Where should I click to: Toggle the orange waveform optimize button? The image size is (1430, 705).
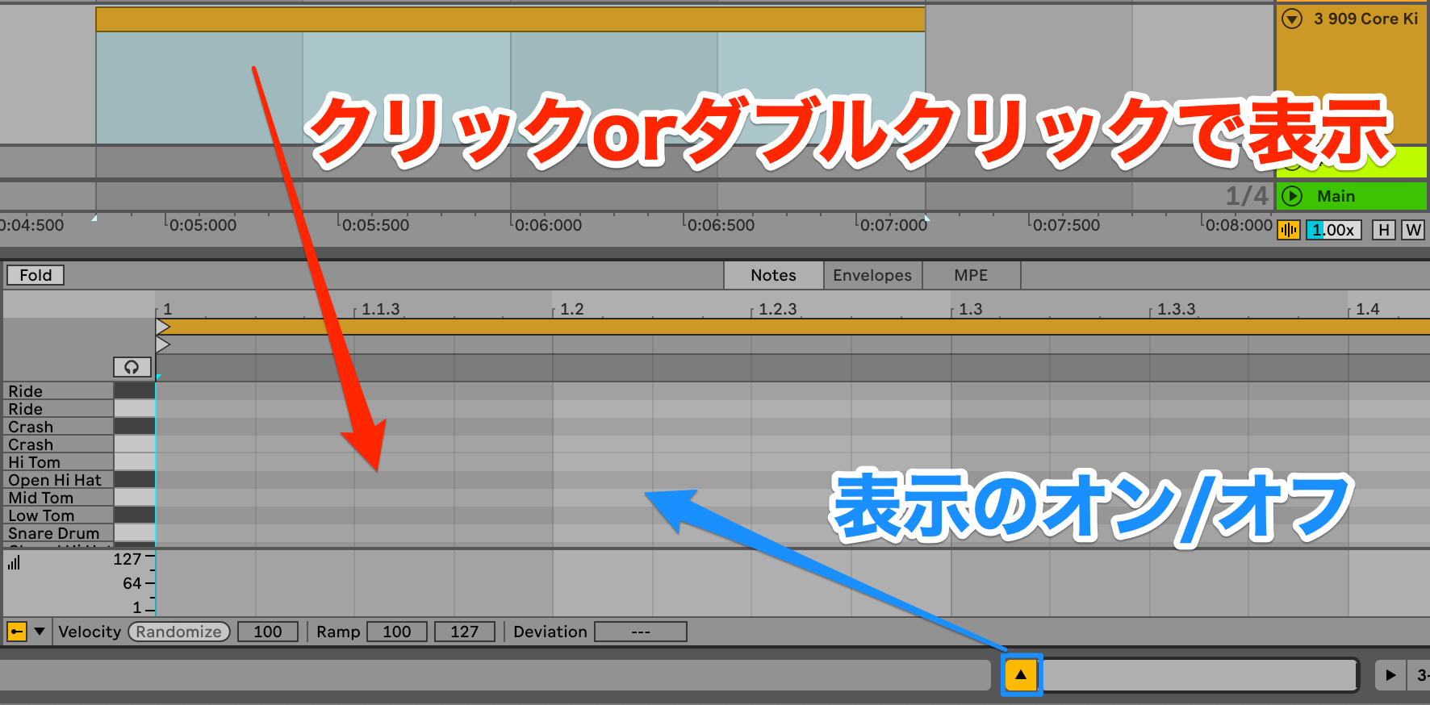pyautogui.click(x=1289, y=230)
